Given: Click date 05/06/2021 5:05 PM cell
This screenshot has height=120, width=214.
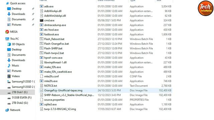Looking at the screenshot, I should coord(109,20).
